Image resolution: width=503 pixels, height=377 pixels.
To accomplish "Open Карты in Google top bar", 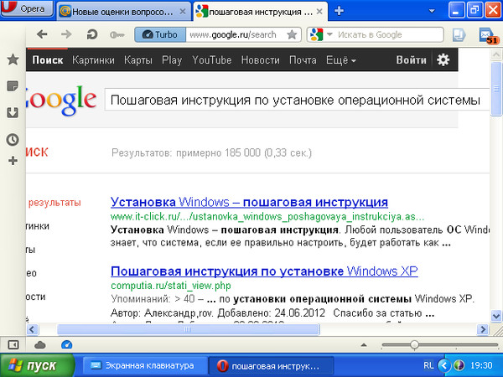I will click(x=138, y=60).
